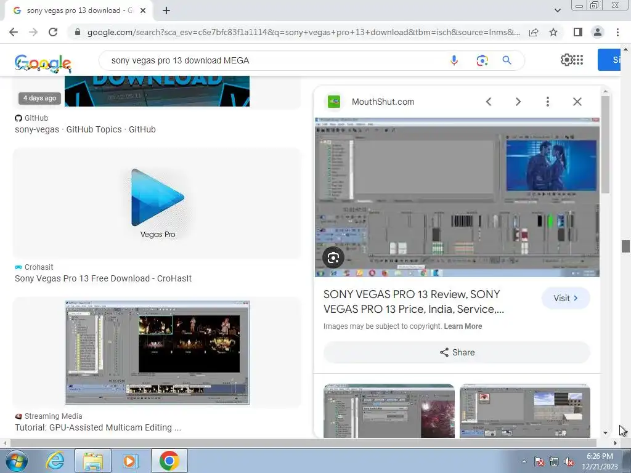Open the Chrome profile avatar

click(x=598, y=32)
